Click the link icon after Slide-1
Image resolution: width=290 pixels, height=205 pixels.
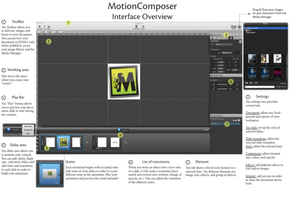tap(126, 142)
